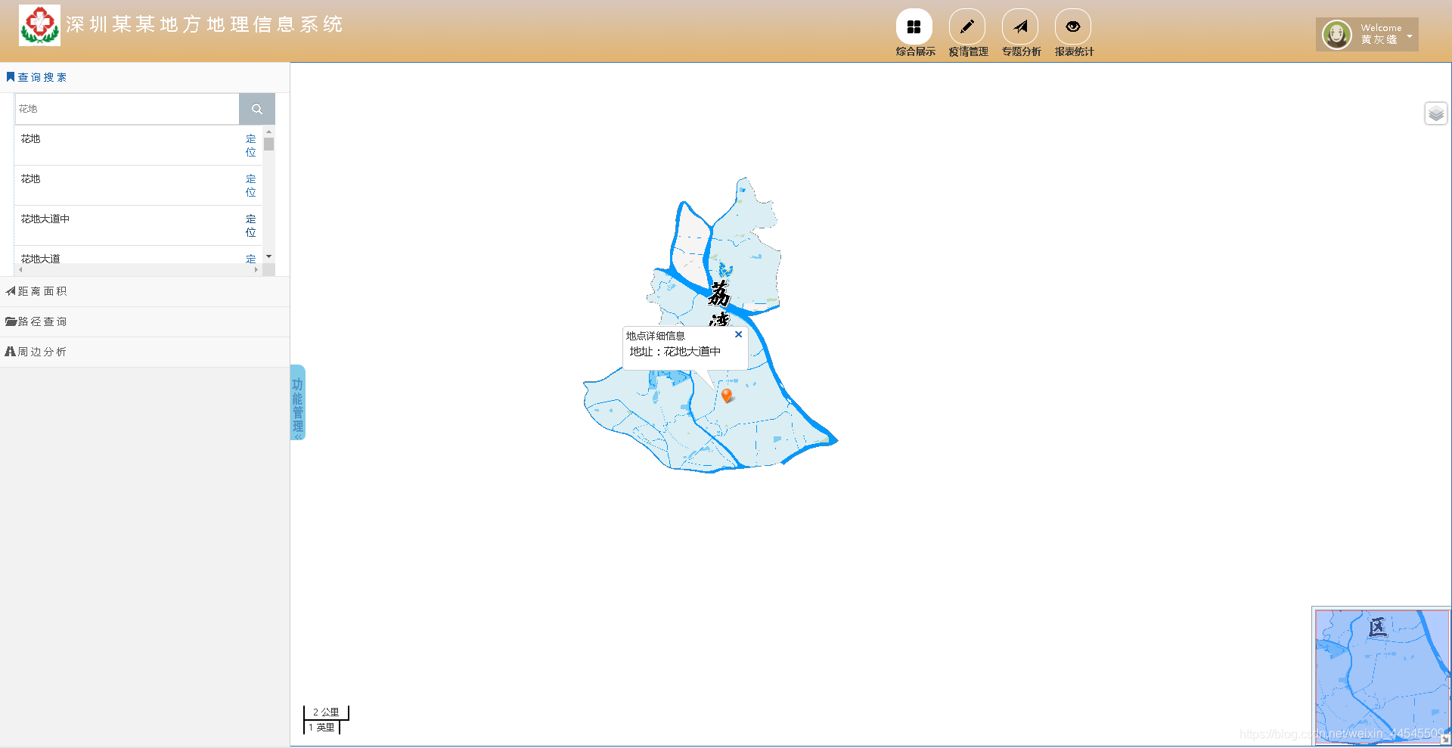
Task: Click the results horizontal scrollbar left arrow
Action: click(x=20, y=269)
